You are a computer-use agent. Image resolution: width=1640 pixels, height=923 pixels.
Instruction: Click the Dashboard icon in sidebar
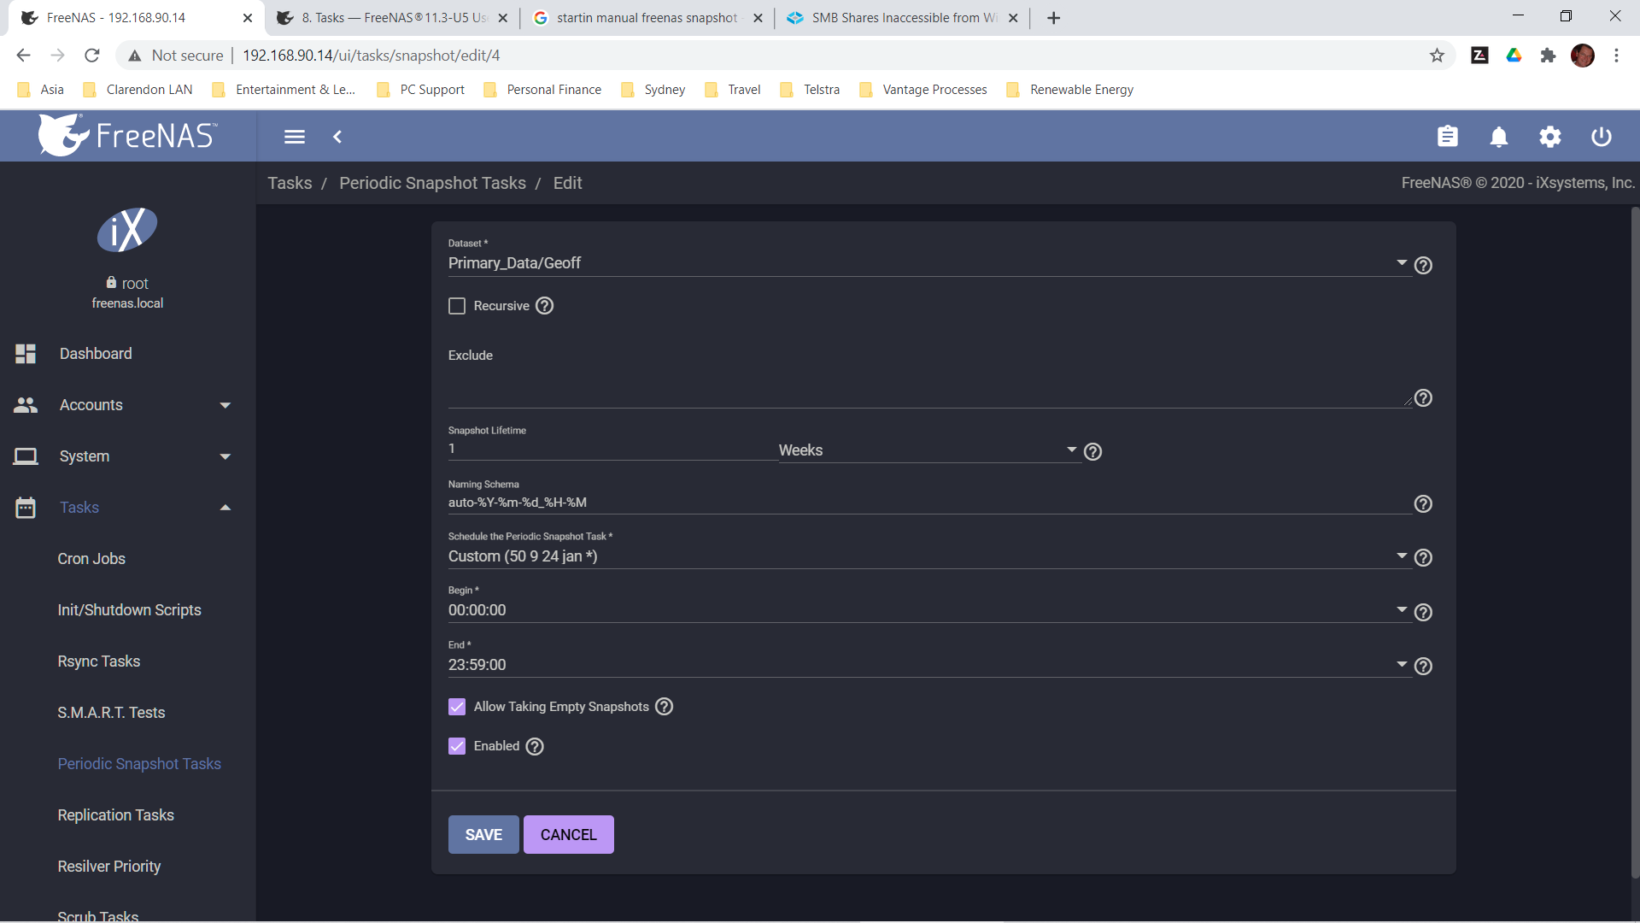point(26,354)
